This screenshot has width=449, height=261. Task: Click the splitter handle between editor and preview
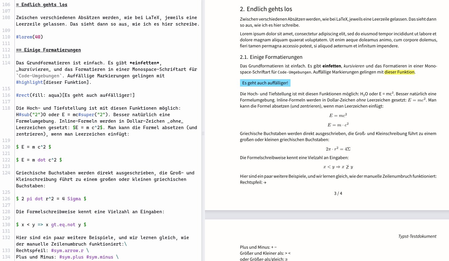(203, 133)
